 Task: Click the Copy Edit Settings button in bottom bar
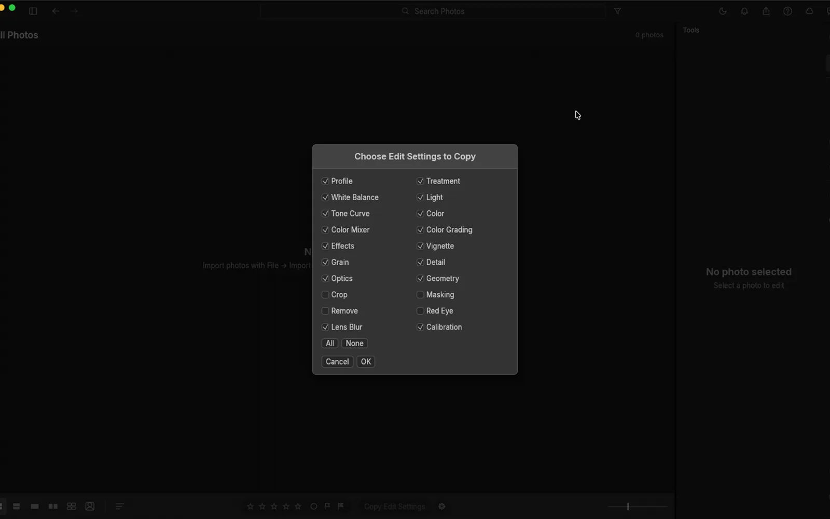pyautogui.click(x=395, y=507)
